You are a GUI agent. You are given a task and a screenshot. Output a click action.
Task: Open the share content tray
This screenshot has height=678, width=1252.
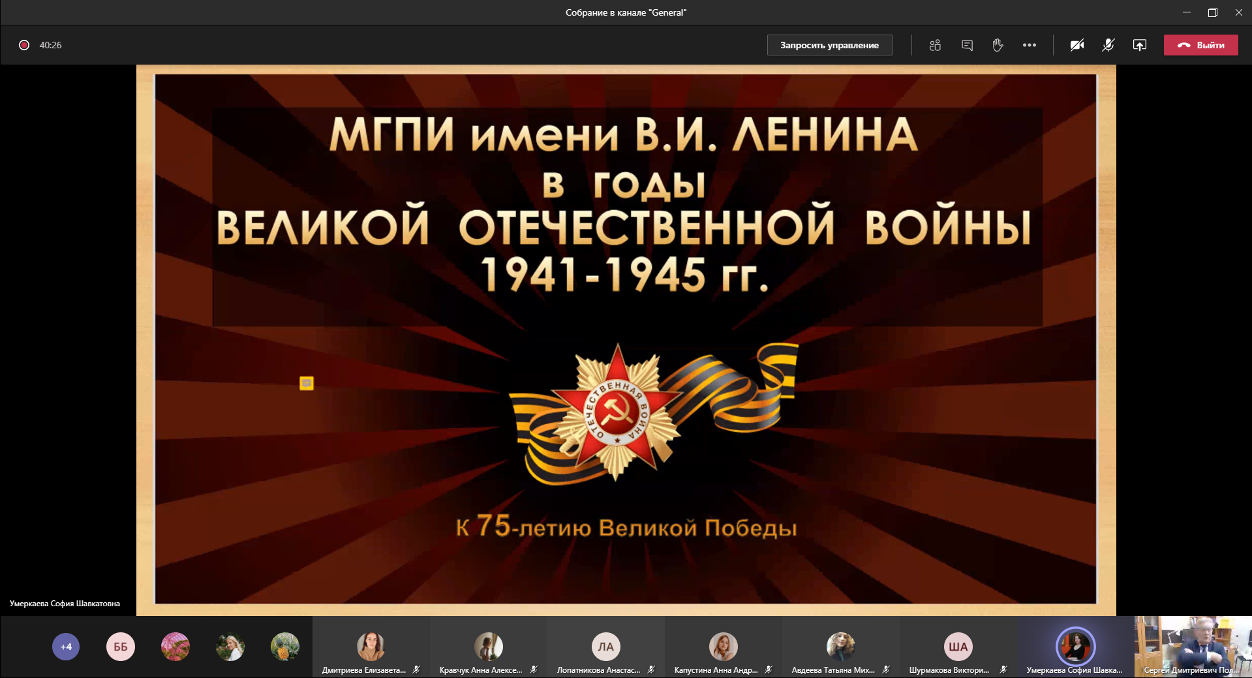tap(1139, 45)
